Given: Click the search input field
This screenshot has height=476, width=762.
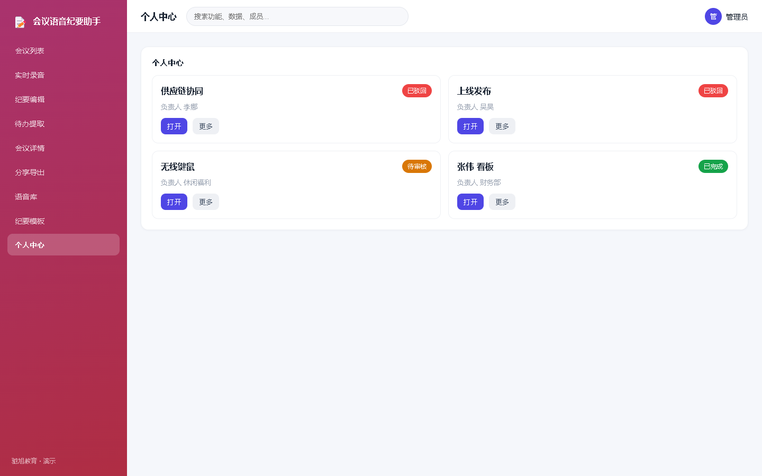Looking at the screenshot, I should 297,16.
